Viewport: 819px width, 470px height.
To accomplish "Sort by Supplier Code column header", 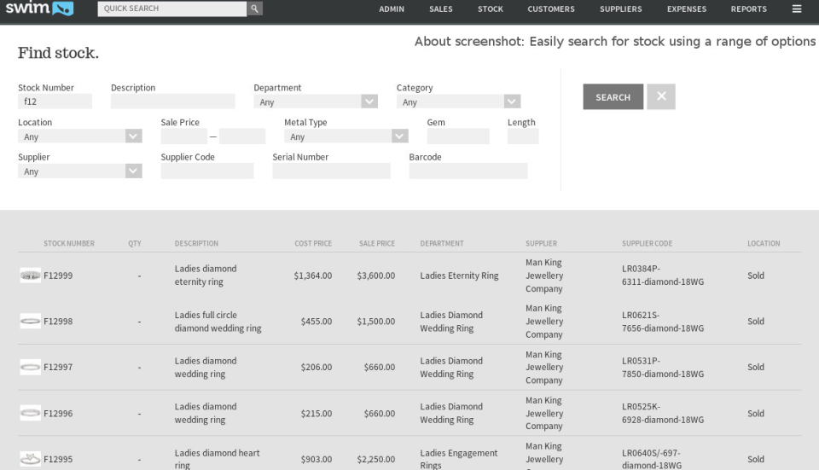I will (x=648, y=243).
